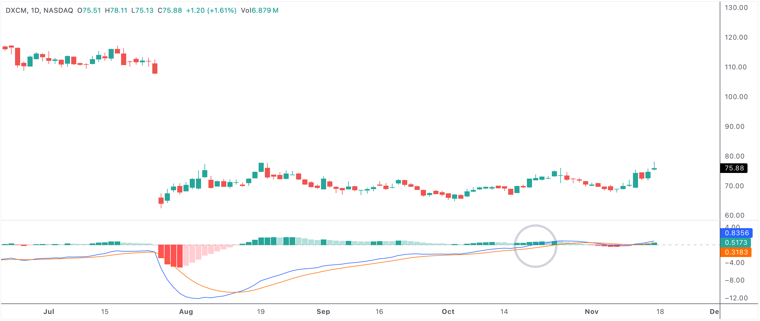This screenshot has height=321, width=760.
Task: Click the 100.00 price axis label
Action: [736, 97]
